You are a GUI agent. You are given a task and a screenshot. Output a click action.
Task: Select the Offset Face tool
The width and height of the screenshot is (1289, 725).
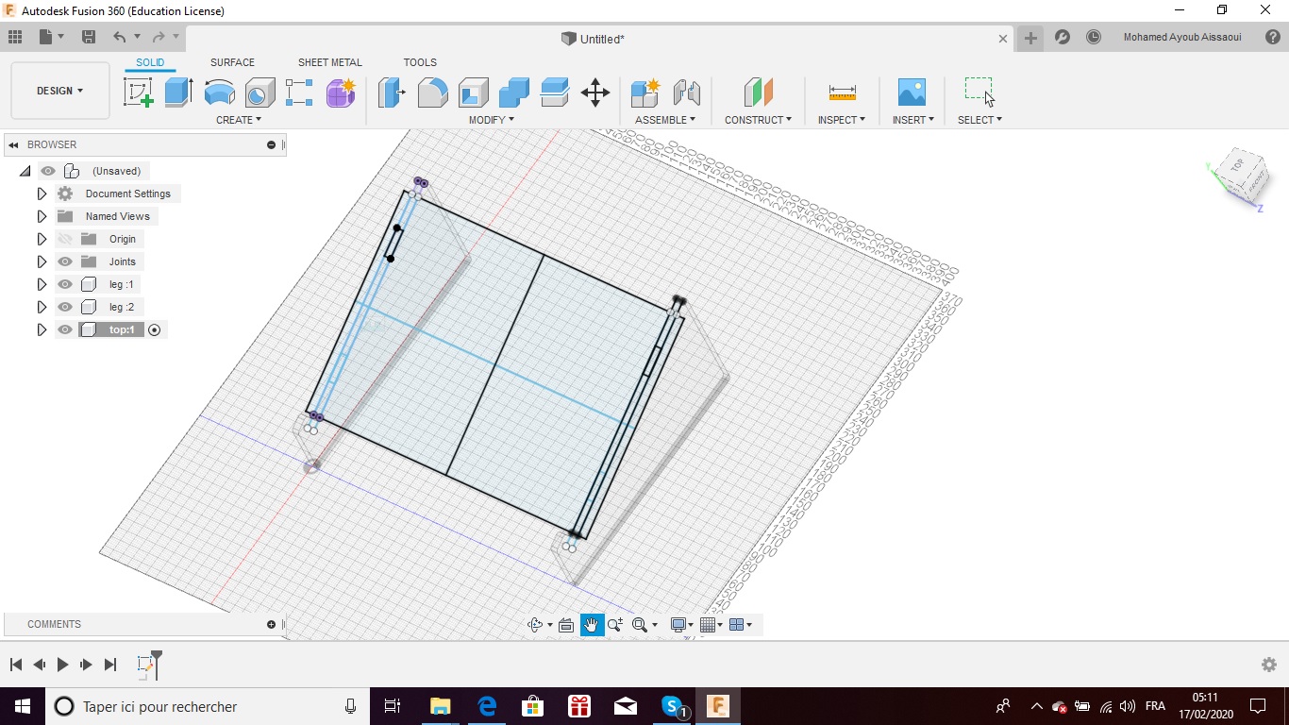(x=554, y=93)
